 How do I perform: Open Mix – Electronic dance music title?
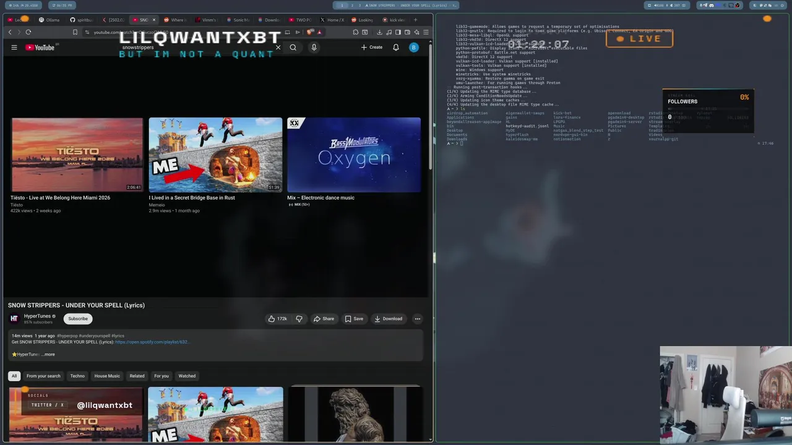point(321,198)
